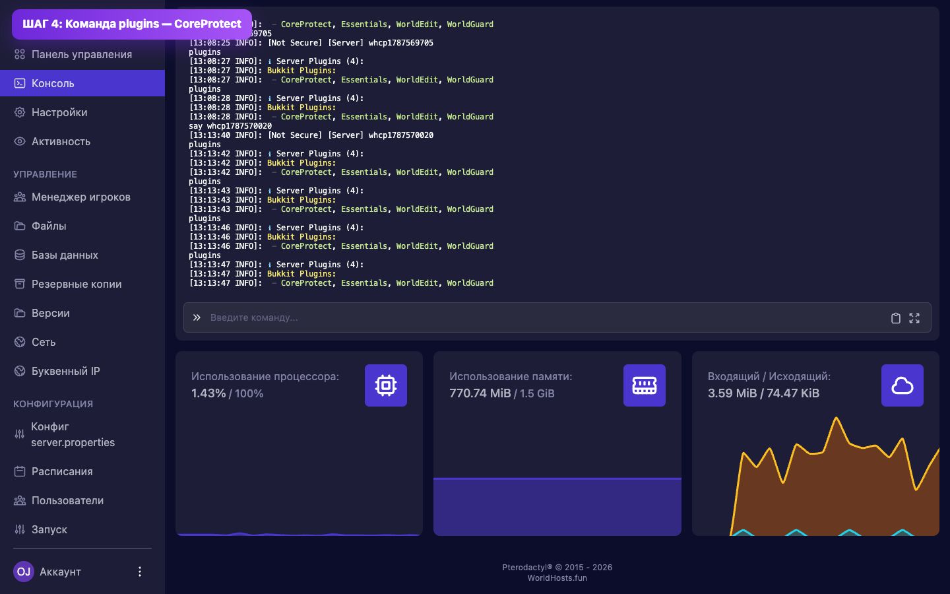Select Сеть in the sidebar
The width and height of the screenshot is (950, 594).
tap(82, 342)
